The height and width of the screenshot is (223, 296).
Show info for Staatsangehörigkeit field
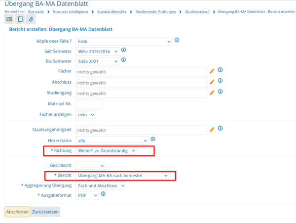pos(221,128)
